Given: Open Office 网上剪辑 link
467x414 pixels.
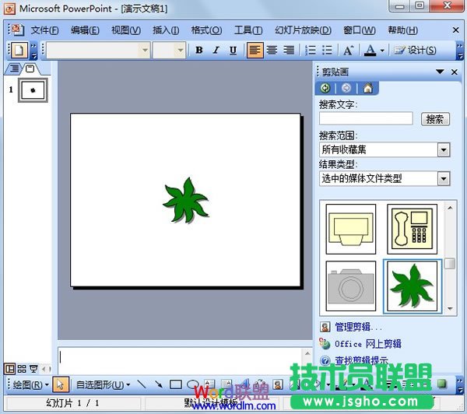Looking at the screenshot, I should (368, 344).
